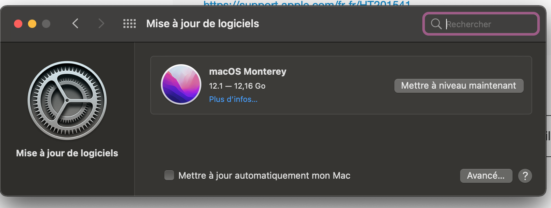
Task: Open the "Plus d'infos…" link
Action: point(233,99)
